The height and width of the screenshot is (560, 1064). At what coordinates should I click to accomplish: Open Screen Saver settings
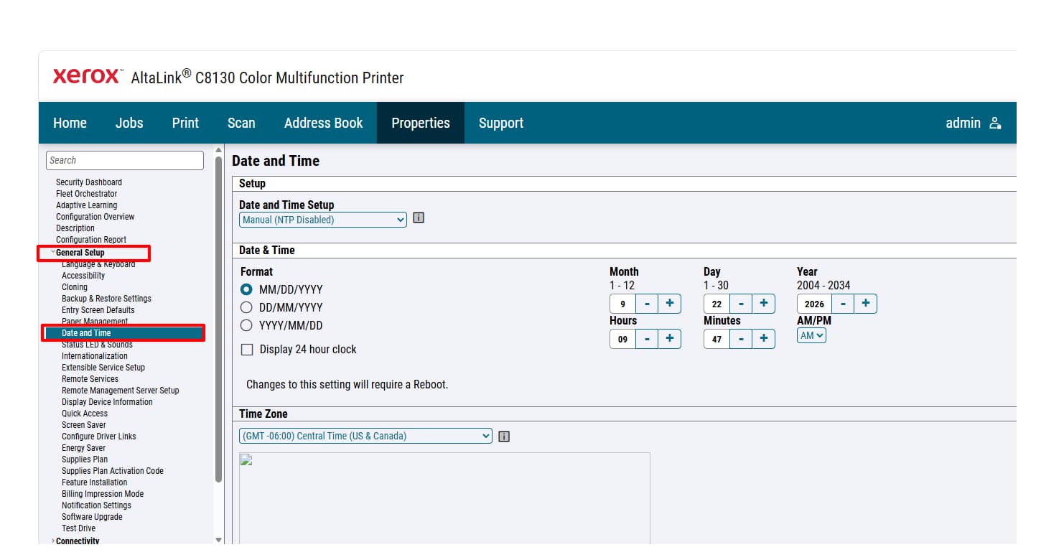point(83,425)
